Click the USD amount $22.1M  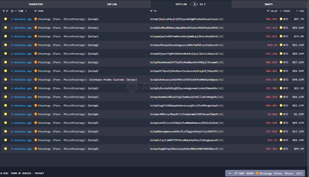[x=299, y=88]
